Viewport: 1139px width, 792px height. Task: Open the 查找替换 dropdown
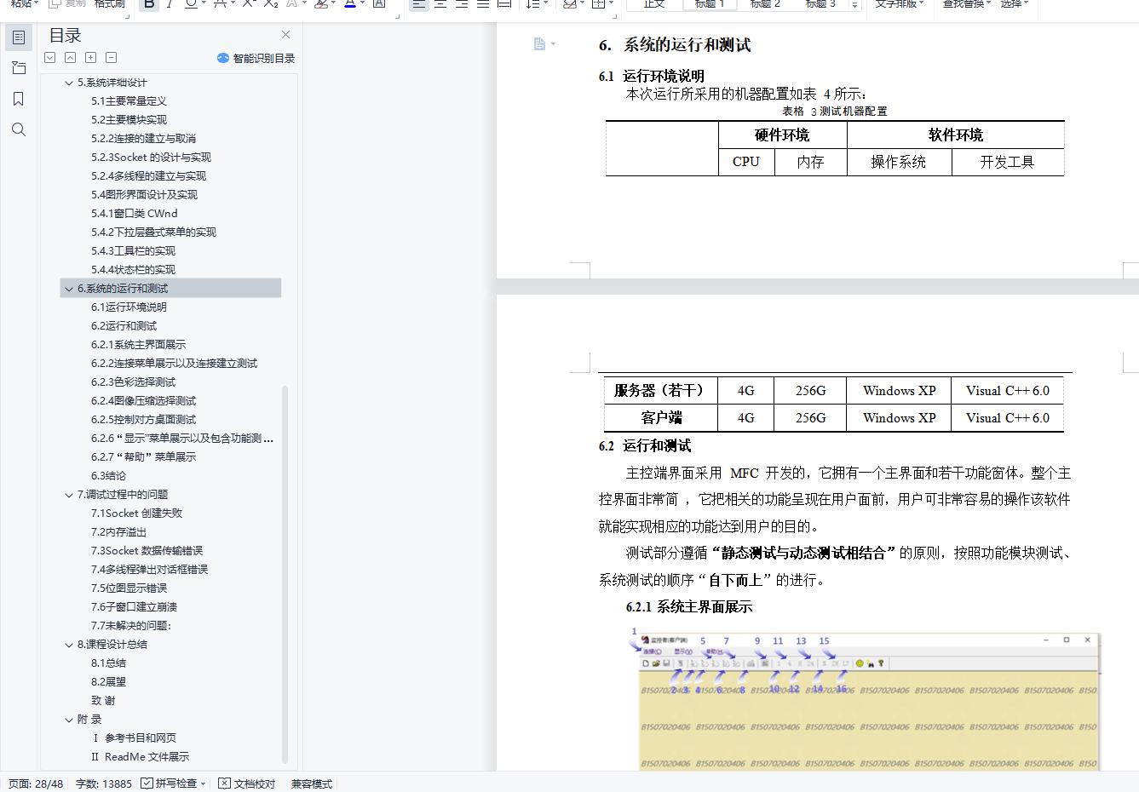click(967, 3)
